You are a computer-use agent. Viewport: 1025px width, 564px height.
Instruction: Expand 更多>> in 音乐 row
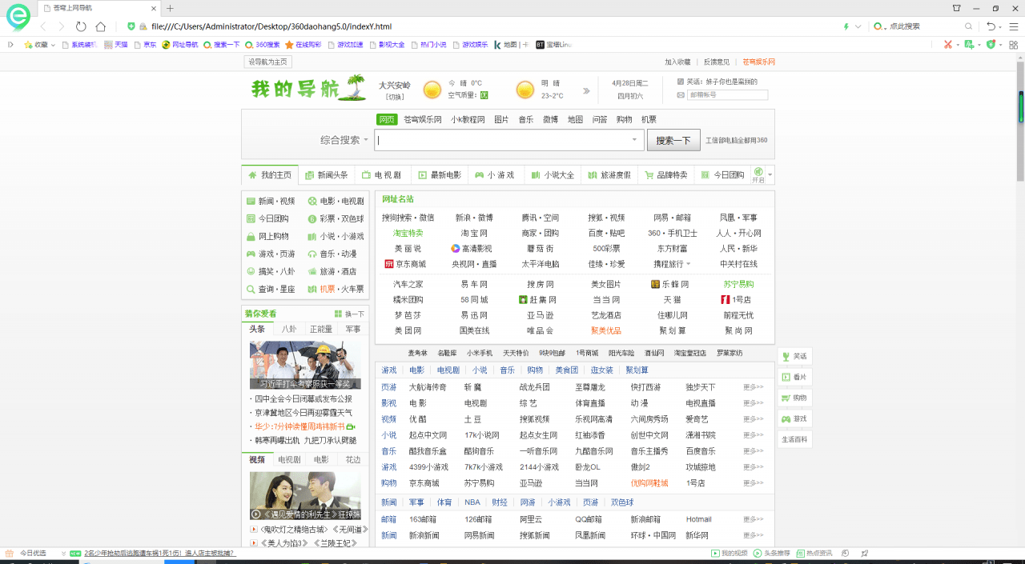(x=753, y=451)
